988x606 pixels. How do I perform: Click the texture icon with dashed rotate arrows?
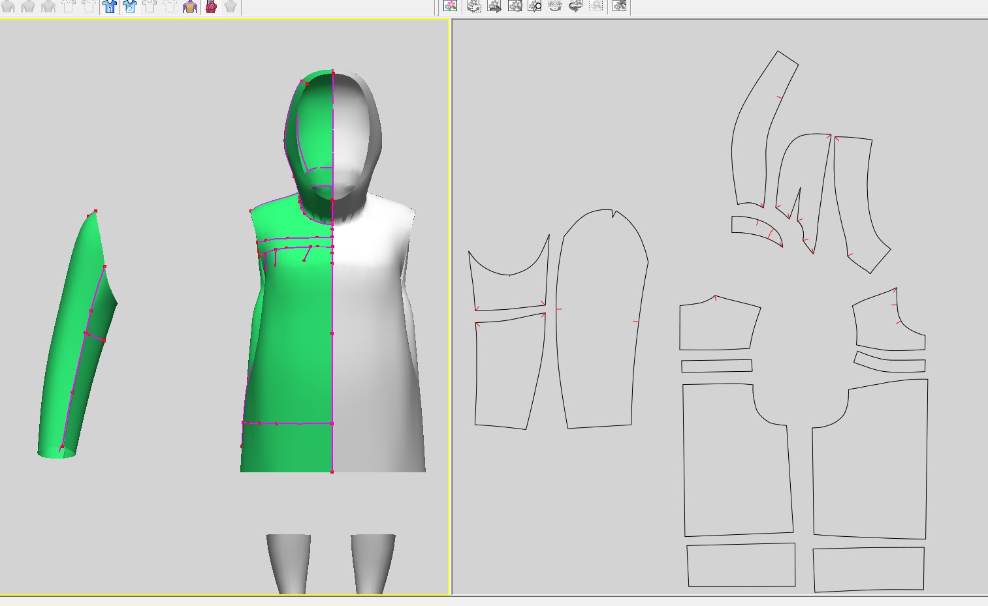474,6
